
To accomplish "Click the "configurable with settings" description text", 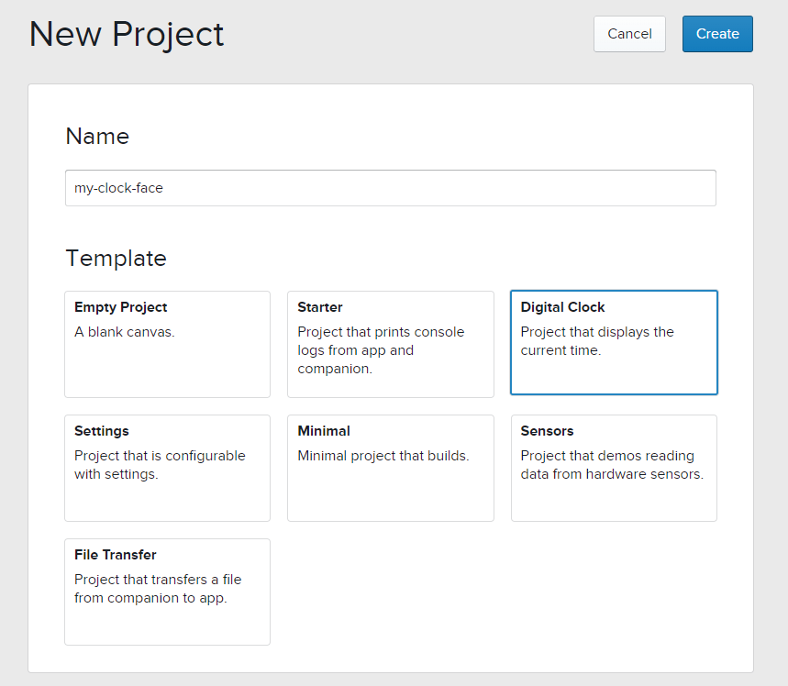I will click(x=160, y=465).
